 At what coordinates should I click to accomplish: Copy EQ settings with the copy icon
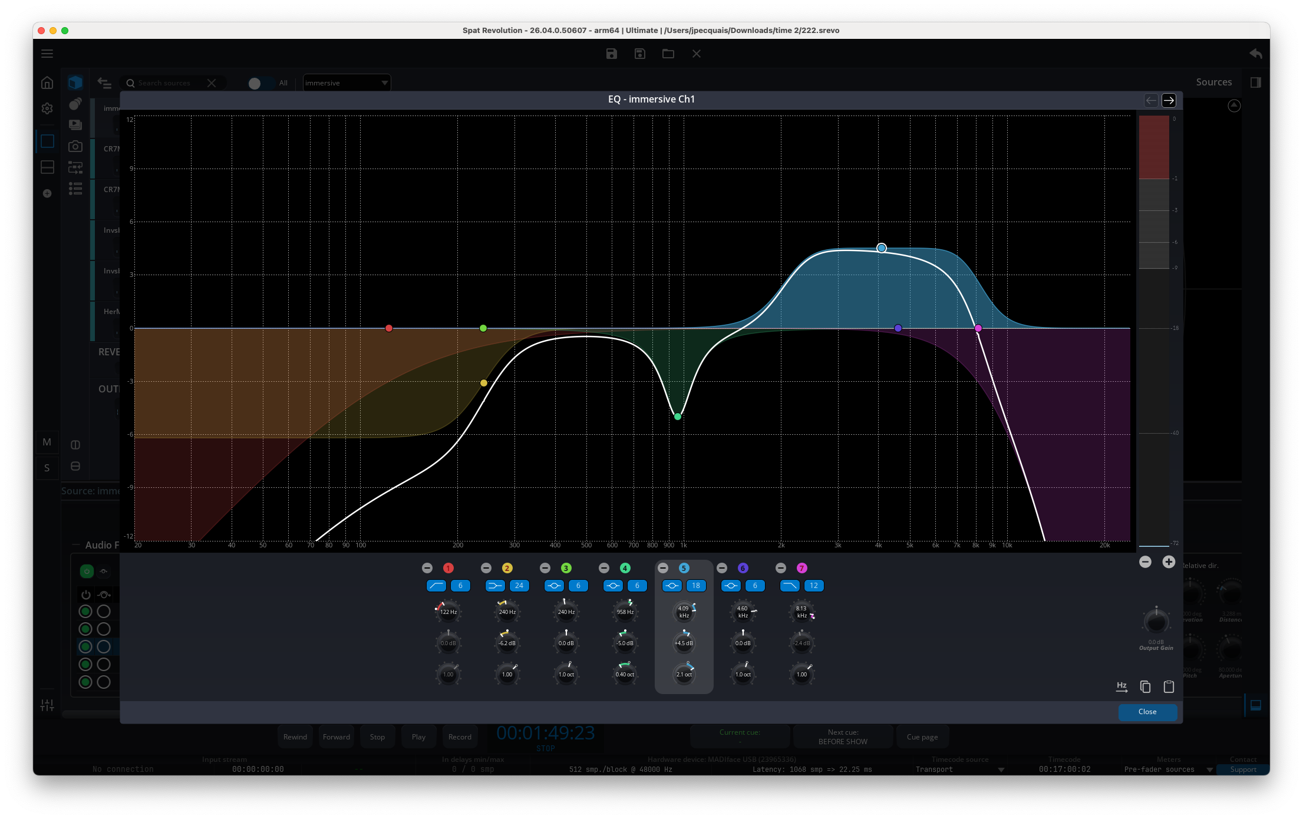pyautogui.click(x=1145, y=686)
